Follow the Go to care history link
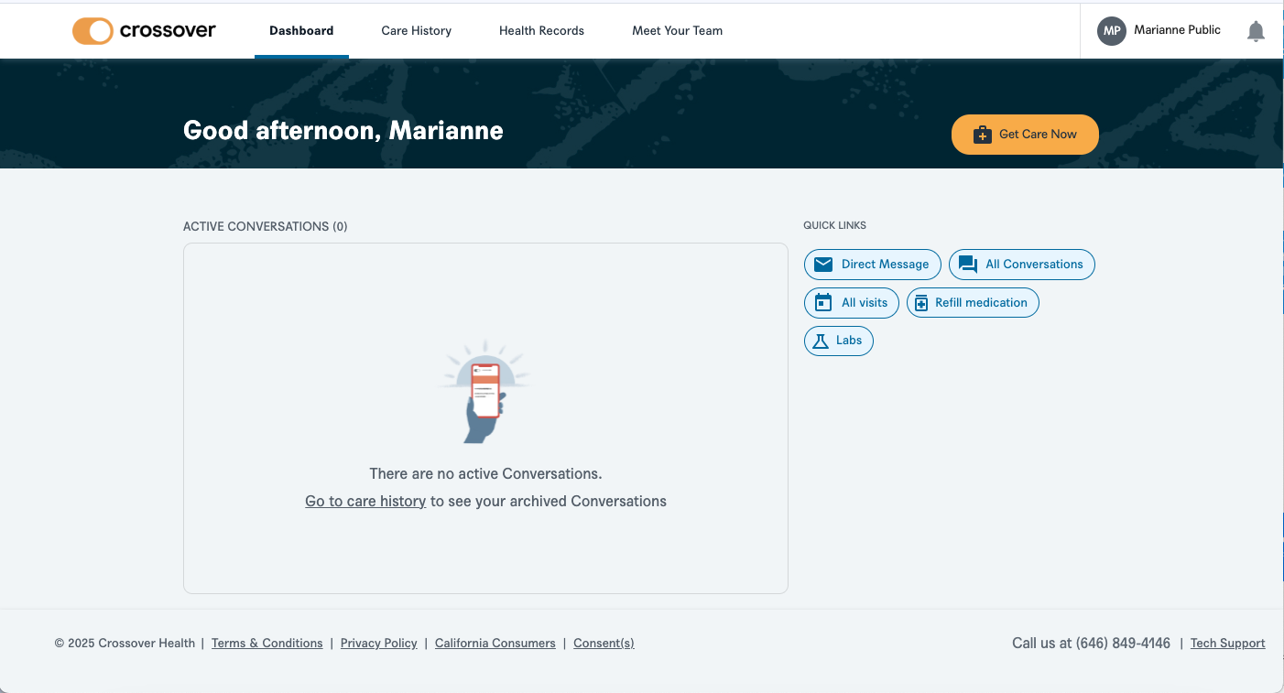Viewport: 1284px width, 693px height. (x=365, y=502)
